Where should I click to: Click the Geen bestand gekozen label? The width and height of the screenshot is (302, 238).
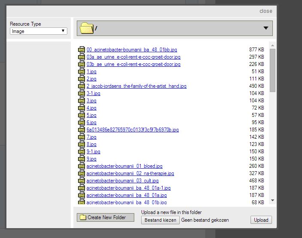click(x=205, y=220)
